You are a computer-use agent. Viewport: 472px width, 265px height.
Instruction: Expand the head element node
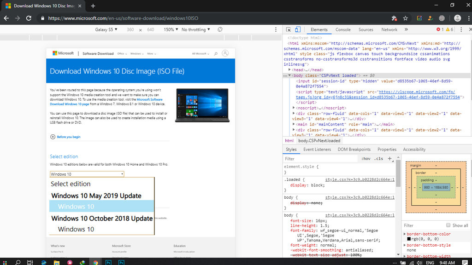coord(289,70)
